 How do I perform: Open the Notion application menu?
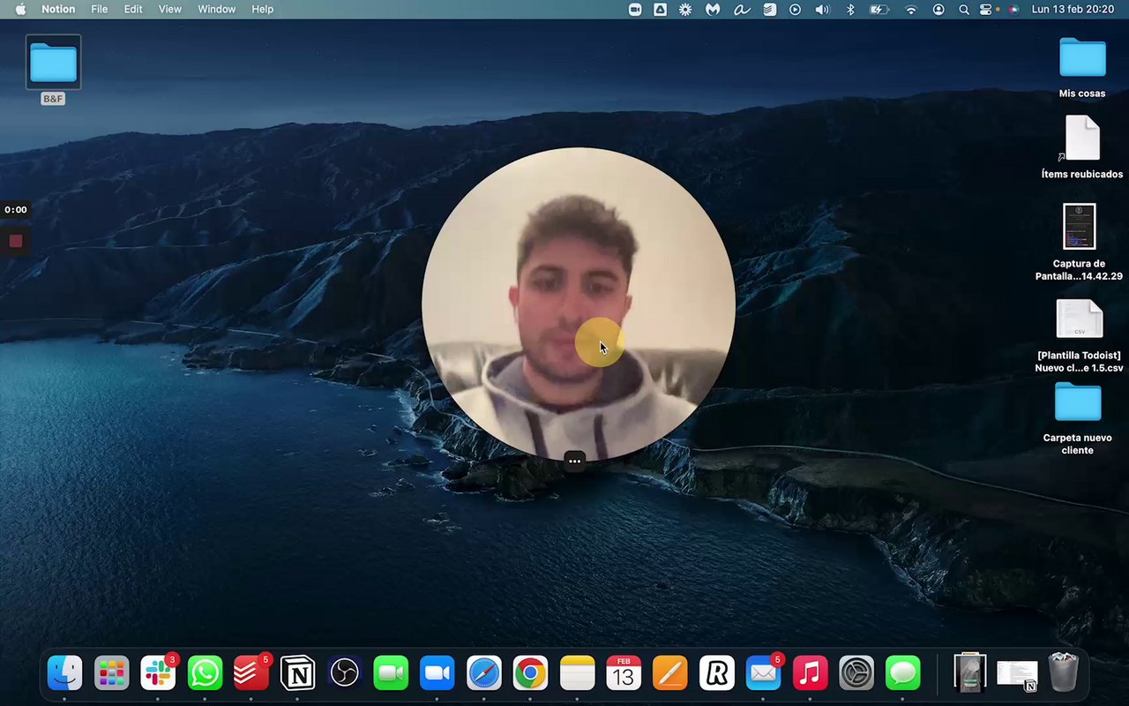pos(58,9)
